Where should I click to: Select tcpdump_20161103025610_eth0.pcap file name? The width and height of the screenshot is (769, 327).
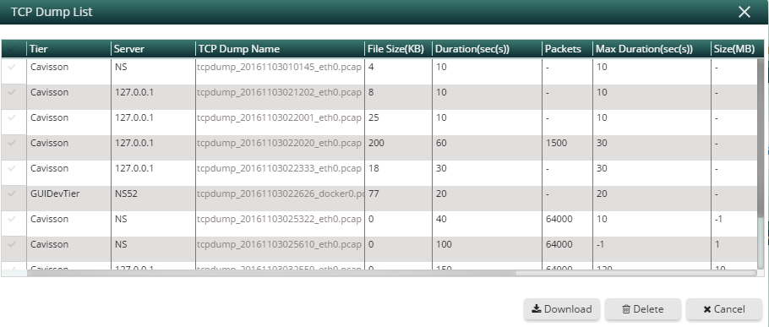click(x=280, y=244)
